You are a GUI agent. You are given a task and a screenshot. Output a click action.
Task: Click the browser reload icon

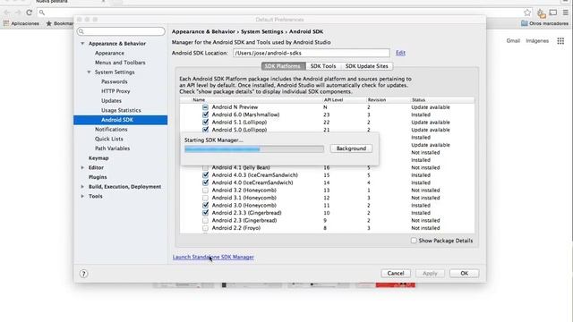point(30,13)
